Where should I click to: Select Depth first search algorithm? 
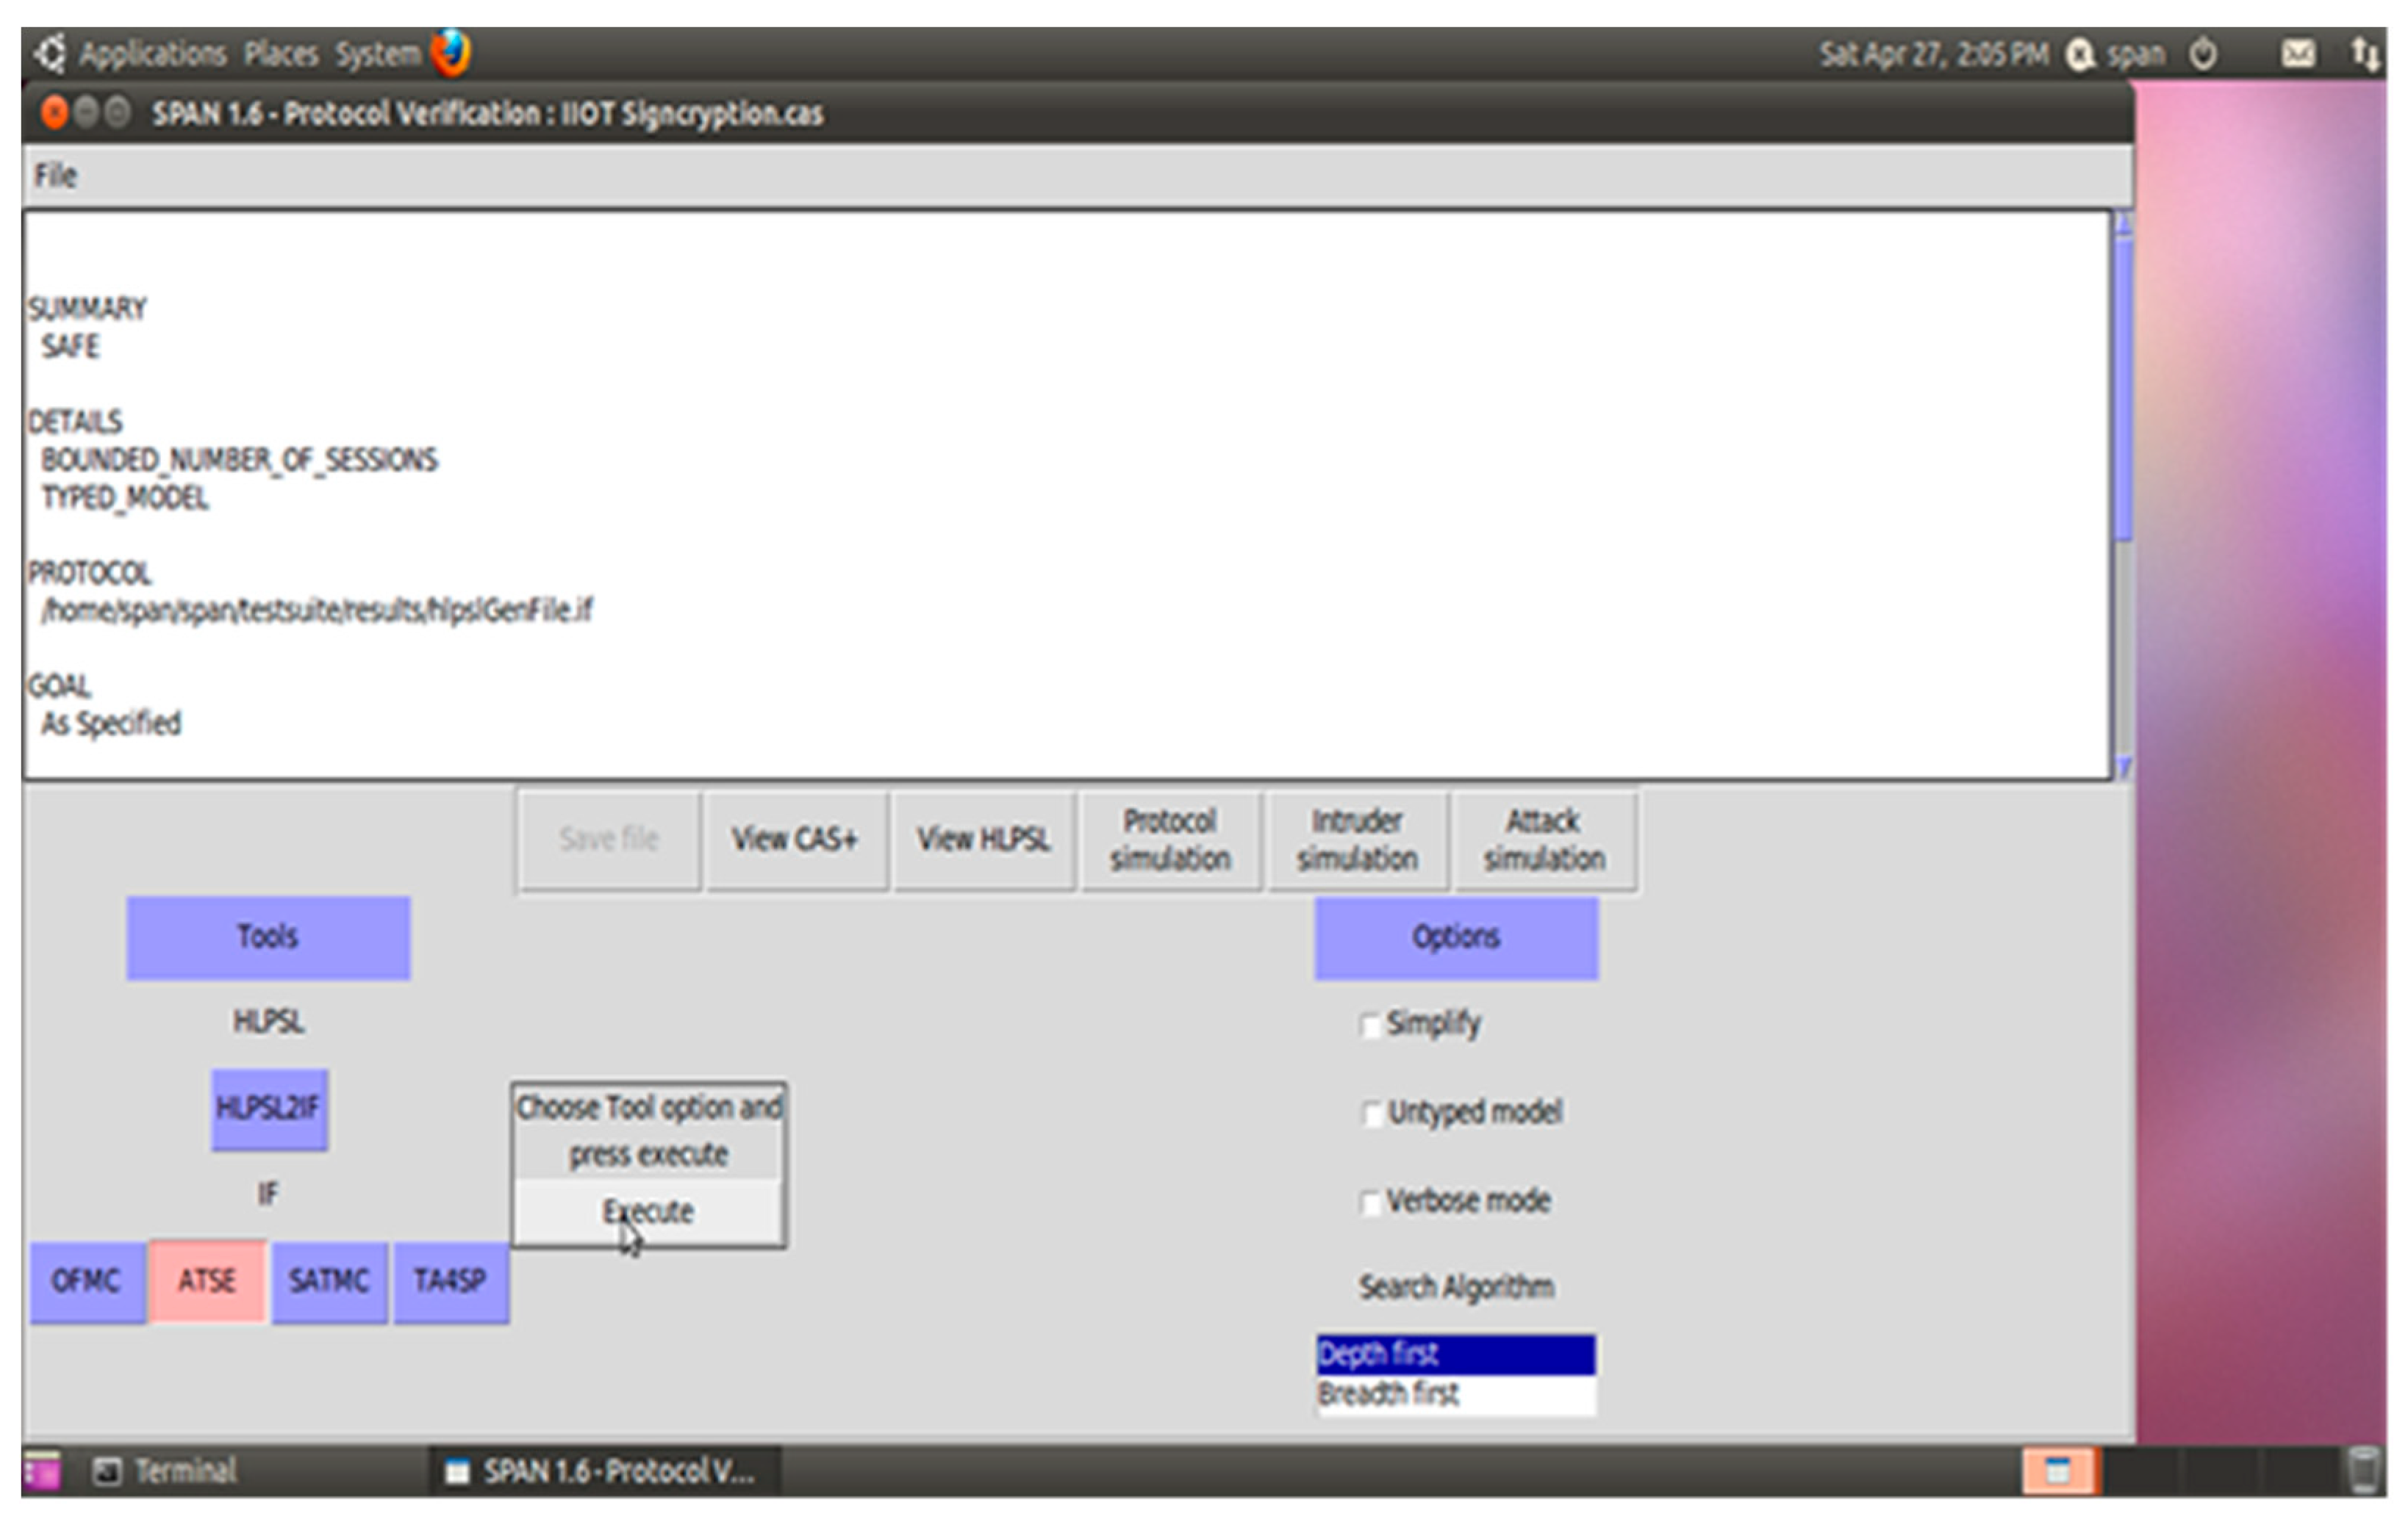tap(1456, 1354)
